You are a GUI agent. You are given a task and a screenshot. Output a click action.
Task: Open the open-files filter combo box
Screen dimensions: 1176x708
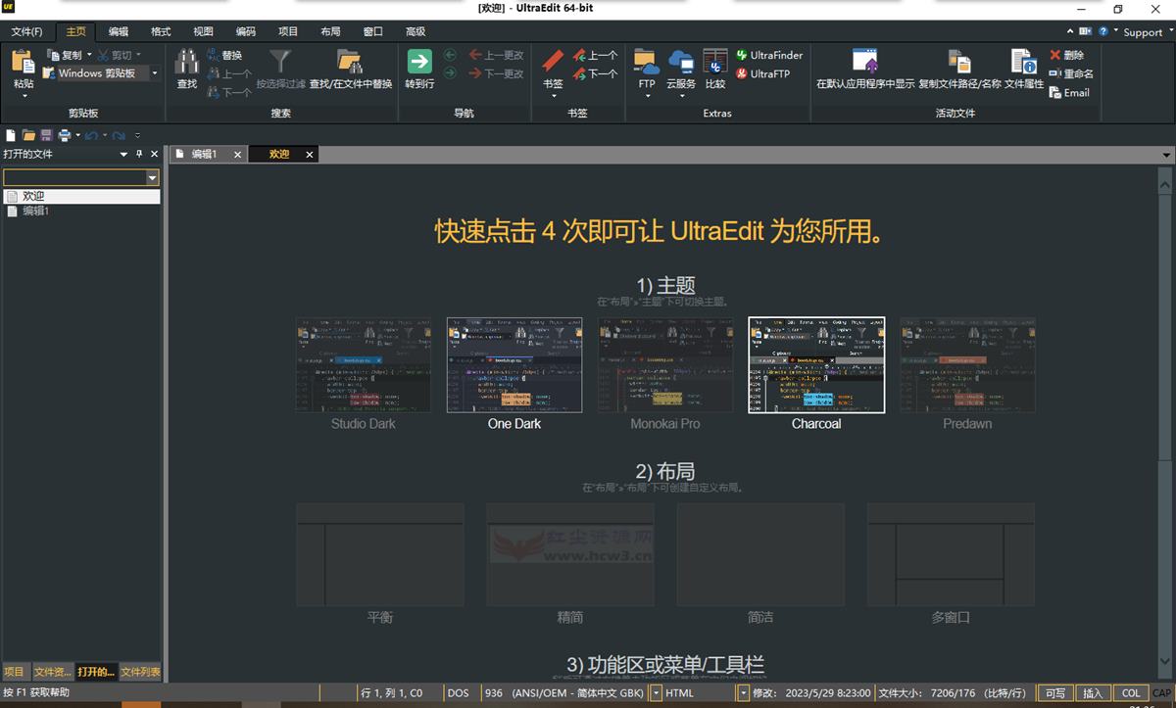[152, 178]
